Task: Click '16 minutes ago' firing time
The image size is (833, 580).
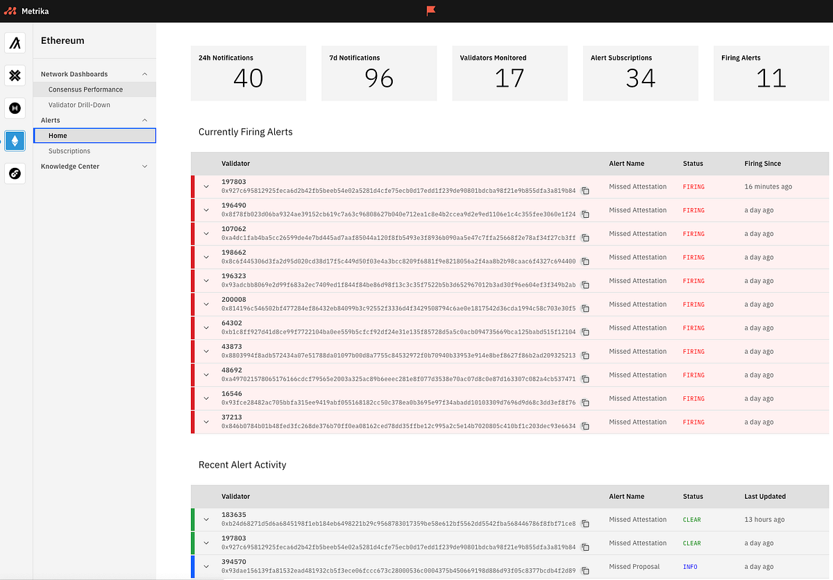Action: coord(768,187)
